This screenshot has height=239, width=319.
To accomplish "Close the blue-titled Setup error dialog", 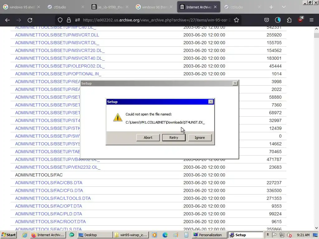I will (211, 102).
